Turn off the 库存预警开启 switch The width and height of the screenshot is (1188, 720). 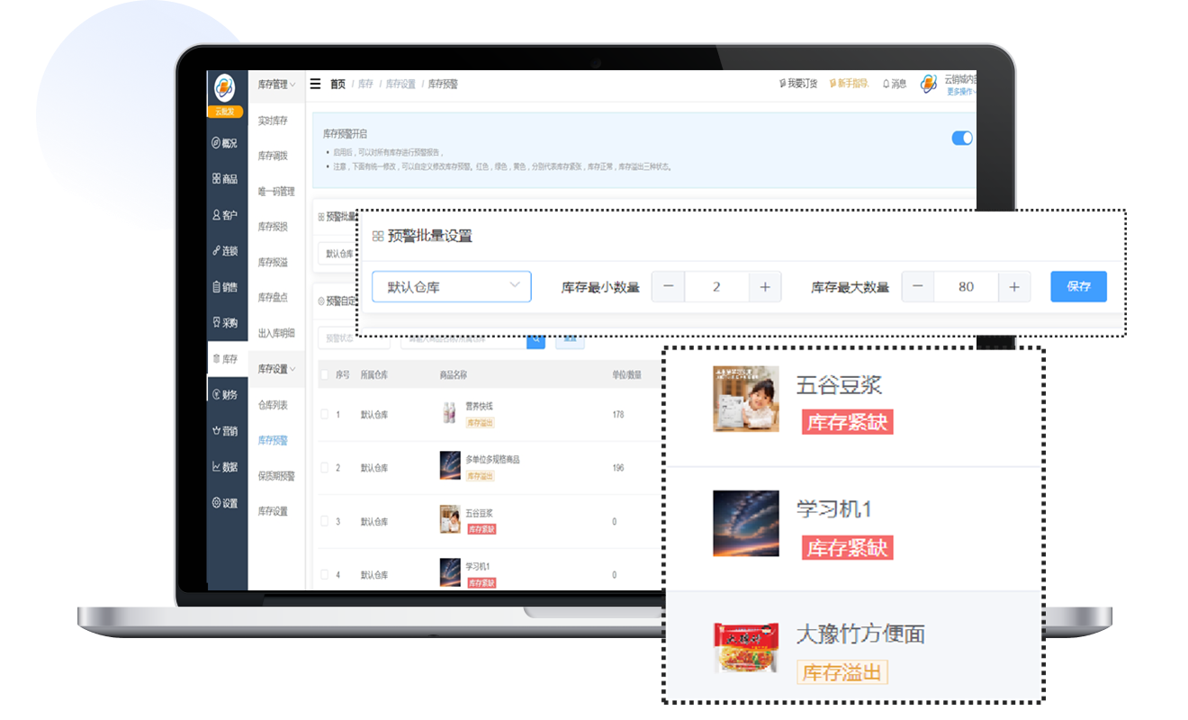click(x=961, y=138)
